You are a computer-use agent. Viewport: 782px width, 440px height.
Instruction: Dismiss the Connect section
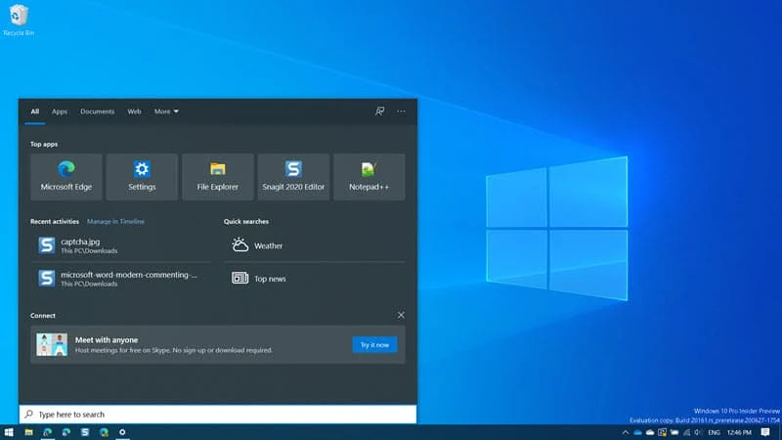[x=401, y=315]
